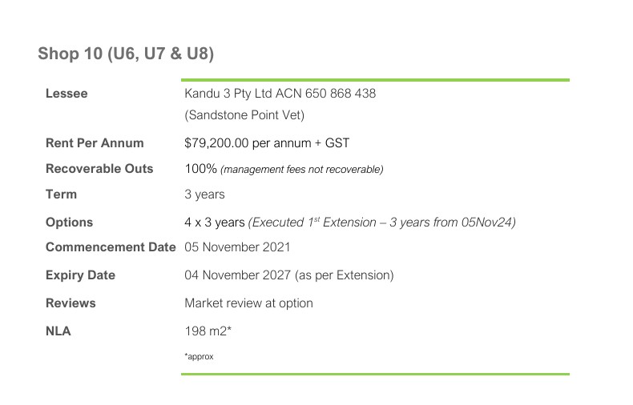The width and height of the screenshot is (633, 405).
Task: Click the Rent Per Annum label
Action: pos(95,142)
